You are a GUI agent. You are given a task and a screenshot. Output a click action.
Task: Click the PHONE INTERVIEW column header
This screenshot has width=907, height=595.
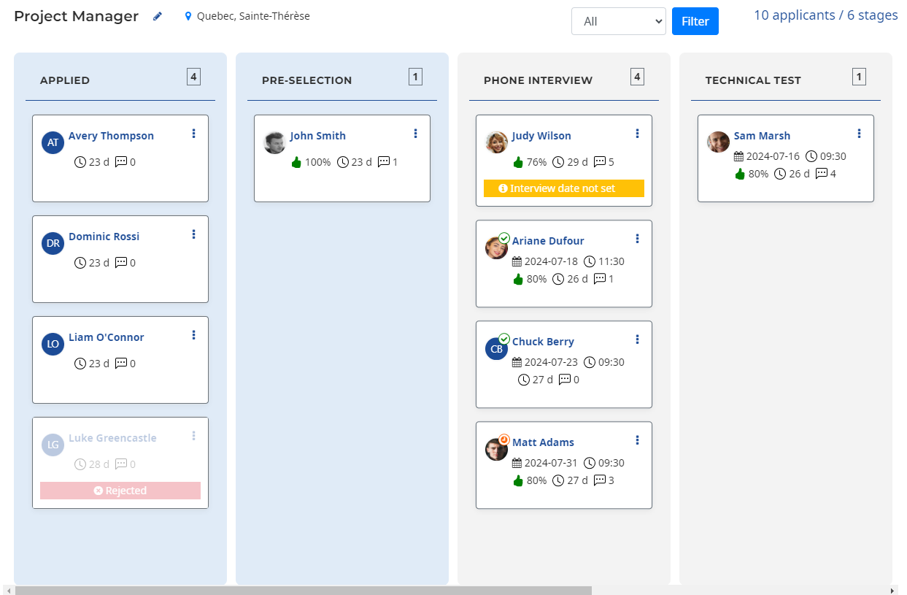[538, 80]
